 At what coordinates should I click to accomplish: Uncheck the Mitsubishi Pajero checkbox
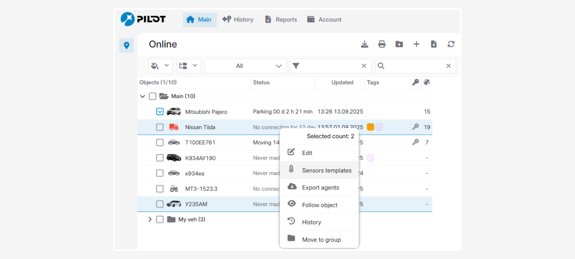(x=160, y=112)
